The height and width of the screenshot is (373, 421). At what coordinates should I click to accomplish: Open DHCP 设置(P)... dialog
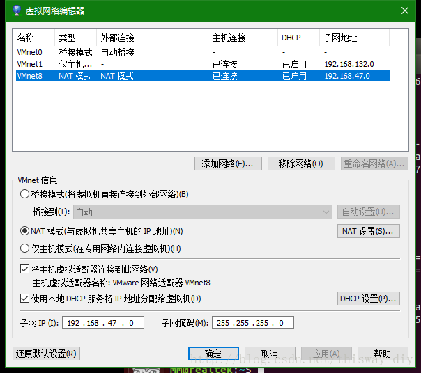[368, 299]
